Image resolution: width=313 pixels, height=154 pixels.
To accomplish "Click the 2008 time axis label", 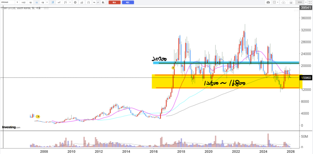I will click(x=44, y=151).
